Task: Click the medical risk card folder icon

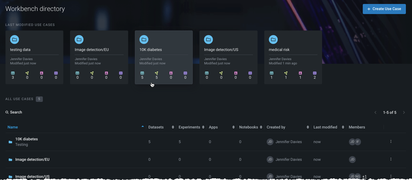Action: [273, 39]
